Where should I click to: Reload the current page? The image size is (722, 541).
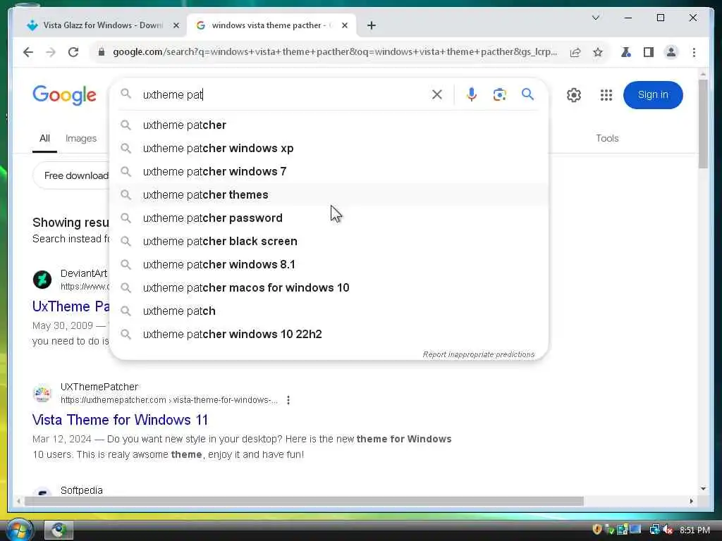click(73, 52)
